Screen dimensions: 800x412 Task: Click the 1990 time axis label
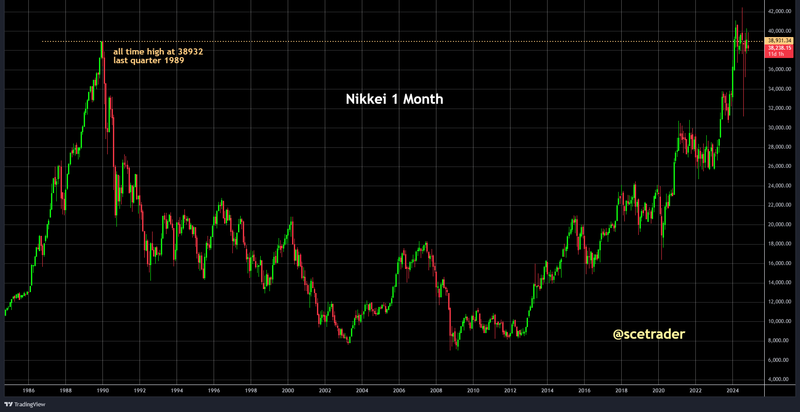(x=103, y=391)
